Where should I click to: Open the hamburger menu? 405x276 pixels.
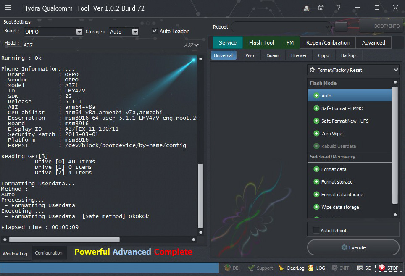(8, 8)
